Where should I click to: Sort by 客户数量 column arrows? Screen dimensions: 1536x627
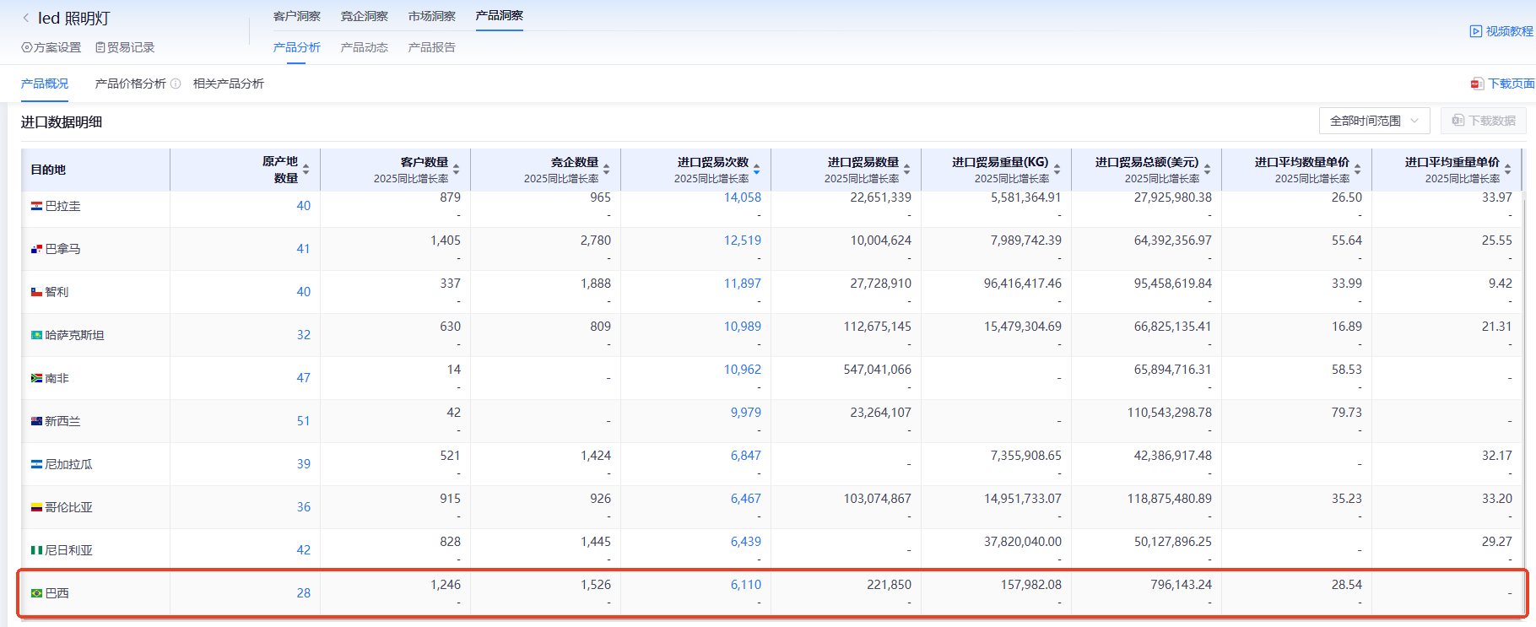[x=456, y=170]
